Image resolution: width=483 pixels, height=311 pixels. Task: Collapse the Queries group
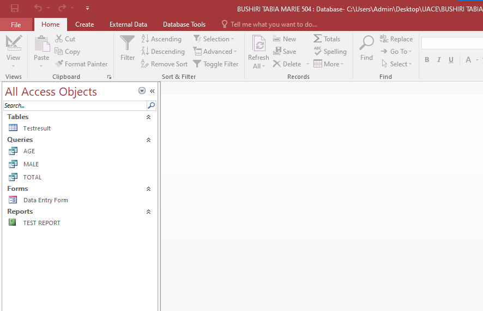tap(148, 140)
